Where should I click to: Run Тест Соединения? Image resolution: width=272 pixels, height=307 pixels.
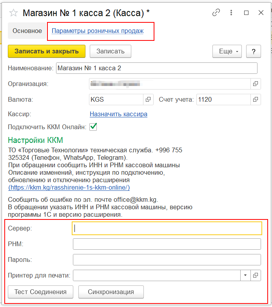[x=41, y=292]
